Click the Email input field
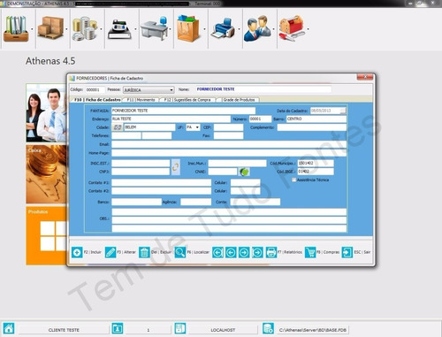This screenshot has width=442, height=337. click(229, 144)
